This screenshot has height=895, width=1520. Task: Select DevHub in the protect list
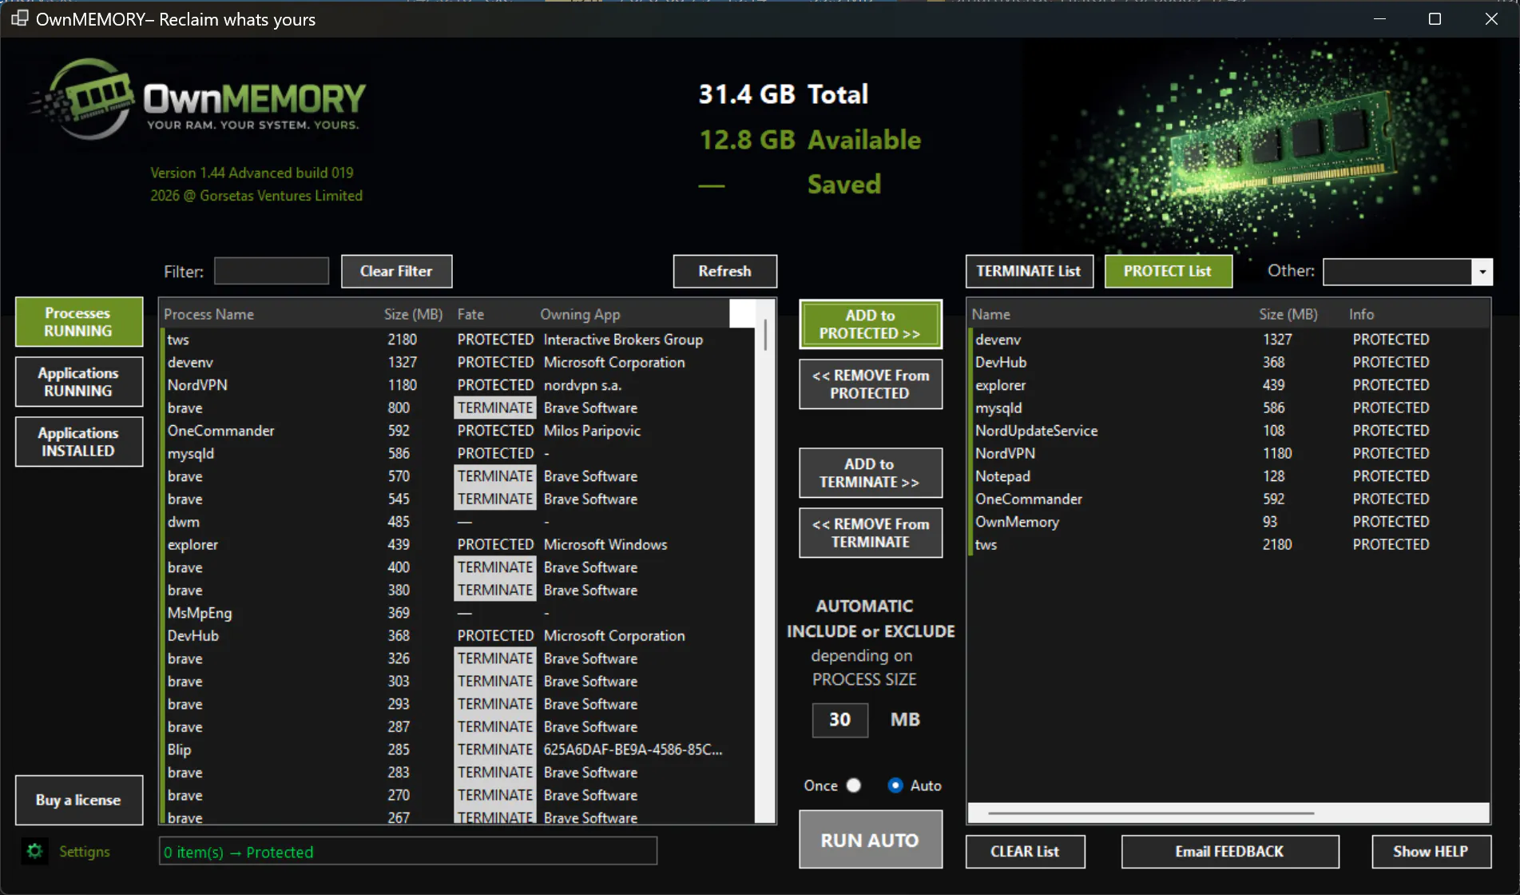(1228, 363)
